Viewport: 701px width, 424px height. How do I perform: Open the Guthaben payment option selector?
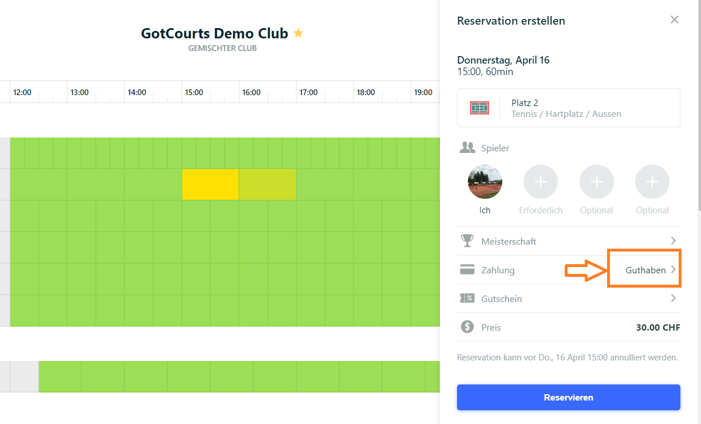tap(651, 270)
